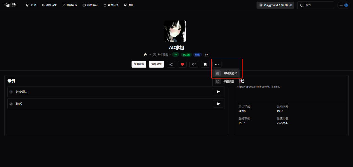Image resolution: width=353 pixels, height=167 pixels.
Task: Click the AD学姐 model title
Action: point(176,48)
